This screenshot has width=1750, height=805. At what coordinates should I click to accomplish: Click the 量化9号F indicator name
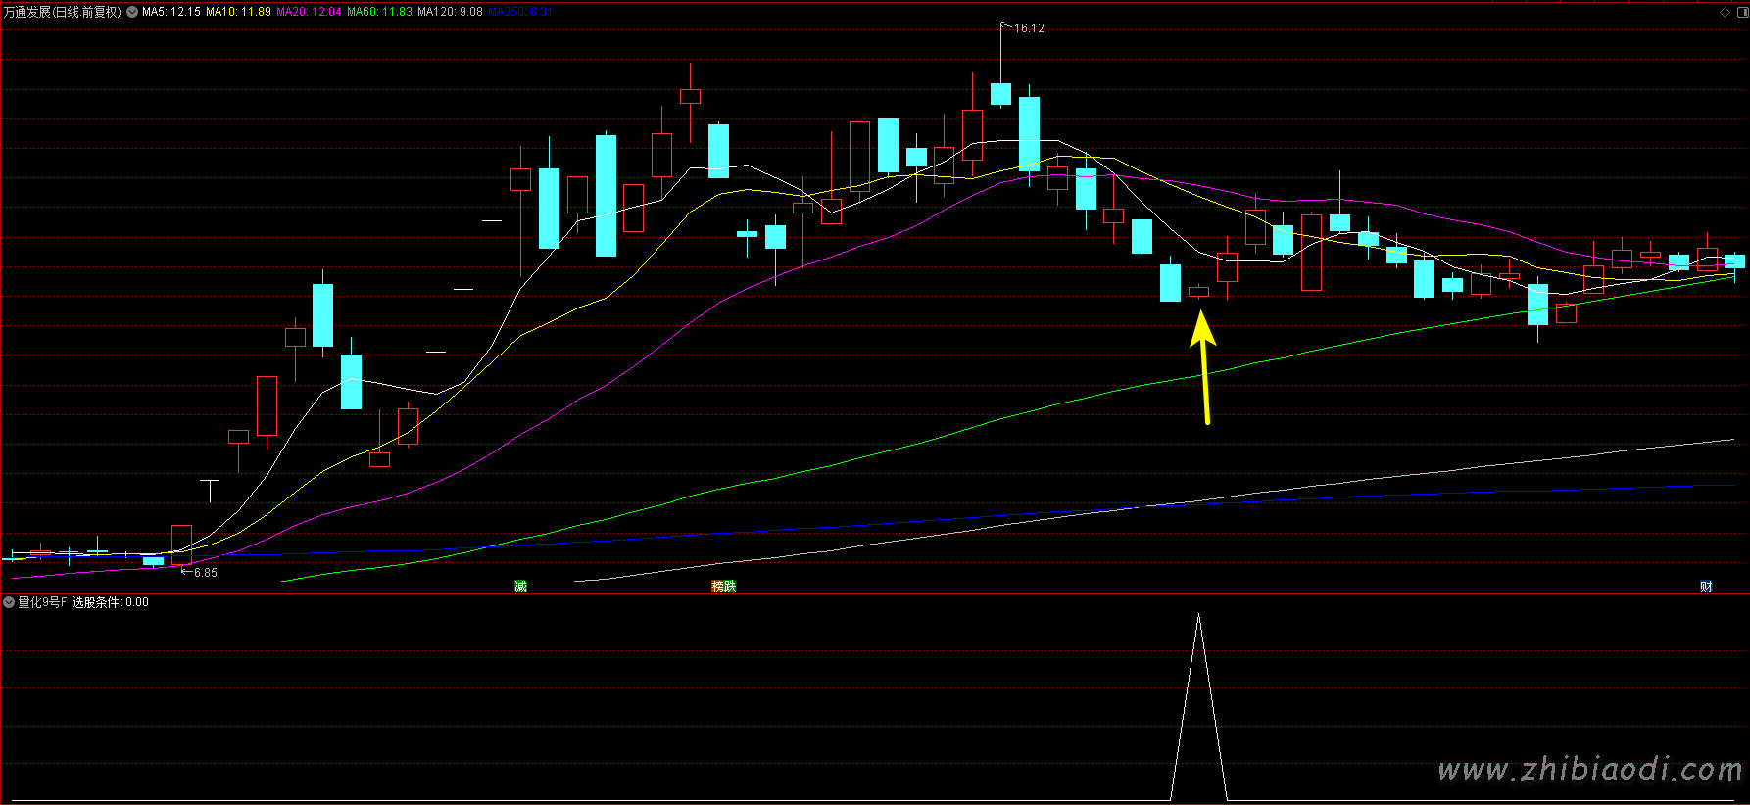42,602
